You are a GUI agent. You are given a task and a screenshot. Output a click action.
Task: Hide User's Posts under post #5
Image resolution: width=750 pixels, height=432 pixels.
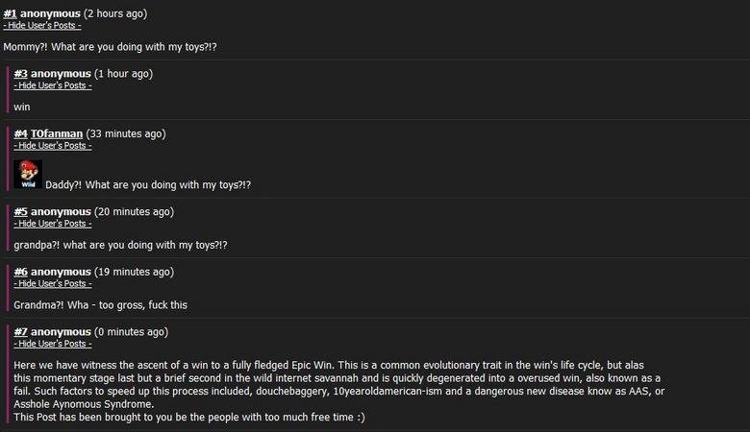[53, 223]
